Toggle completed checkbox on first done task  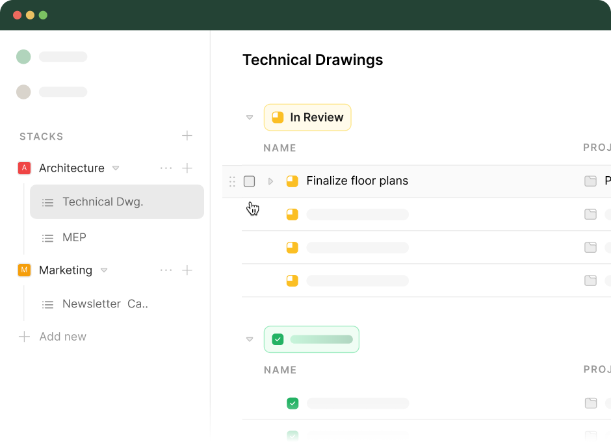coord(292,403)
